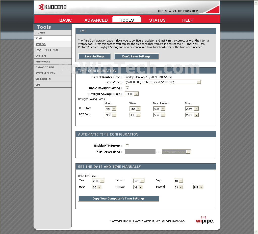Image resolution: width=258 pixels, height=234 pixels.
Task: Open SYSTEM CHECK in the sidebar
Action: click(x=53, y=73)
